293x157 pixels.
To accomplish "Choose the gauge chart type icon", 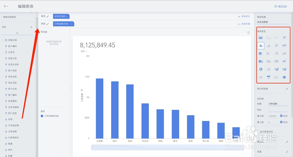I will [x=276, y=38].
